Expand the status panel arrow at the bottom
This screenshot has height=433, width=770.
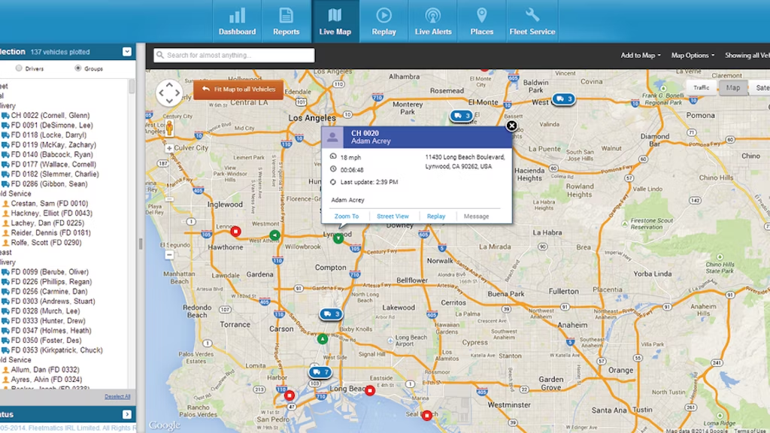(126, 414)
